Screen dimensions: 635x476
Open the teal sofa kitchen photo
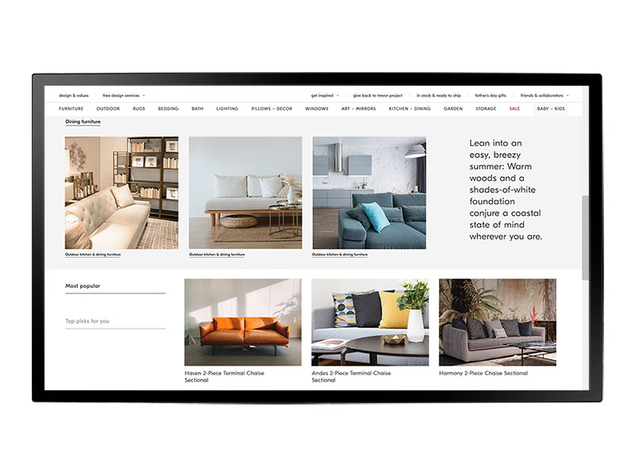(369, 193)
